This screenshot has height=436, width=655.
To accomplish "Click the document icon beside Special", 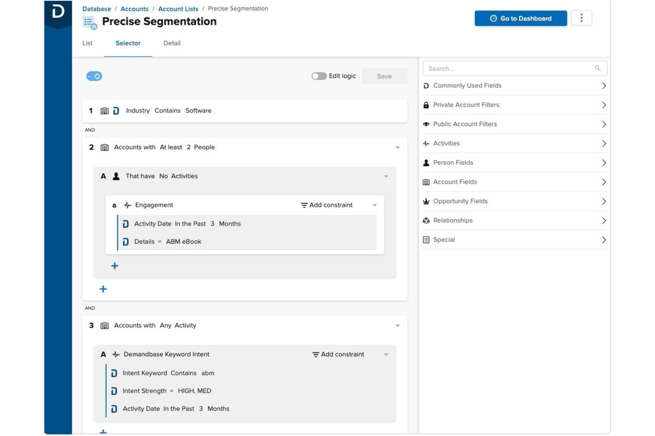I will (x=426, y=240).
